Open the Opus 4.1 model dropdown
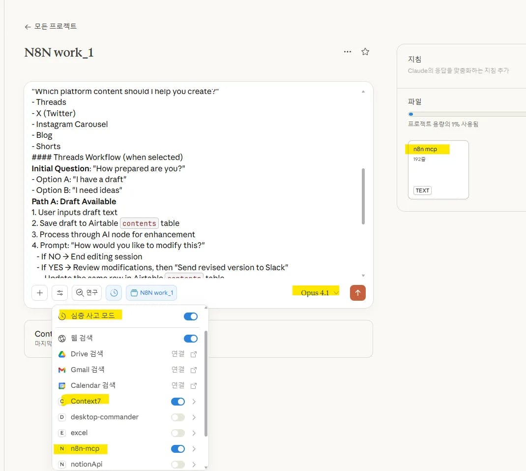The image size is (526, 471). click(320, 293)
